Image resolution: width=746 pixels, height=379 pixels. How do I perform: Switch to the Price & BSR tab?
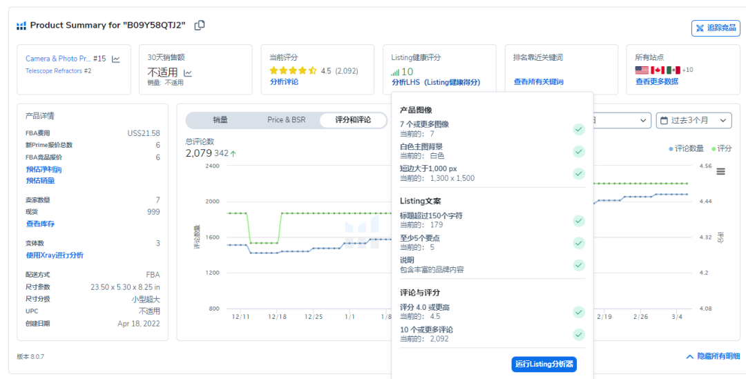pos(286,120)
